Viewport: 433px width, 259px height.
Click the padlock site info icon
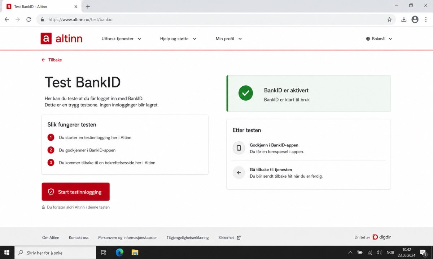43,19
